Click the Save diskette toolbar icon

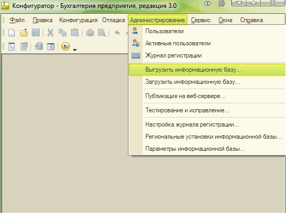pyautogui.click(x=35, y=33)
